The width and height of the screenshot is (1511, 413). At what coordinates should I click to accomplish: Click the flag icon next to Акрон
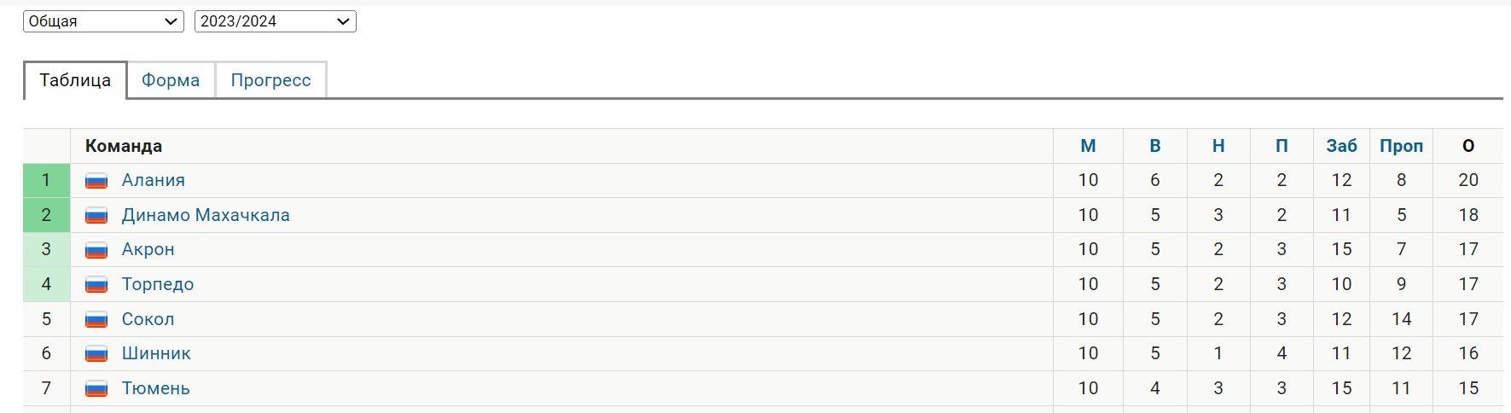(96, 250)
